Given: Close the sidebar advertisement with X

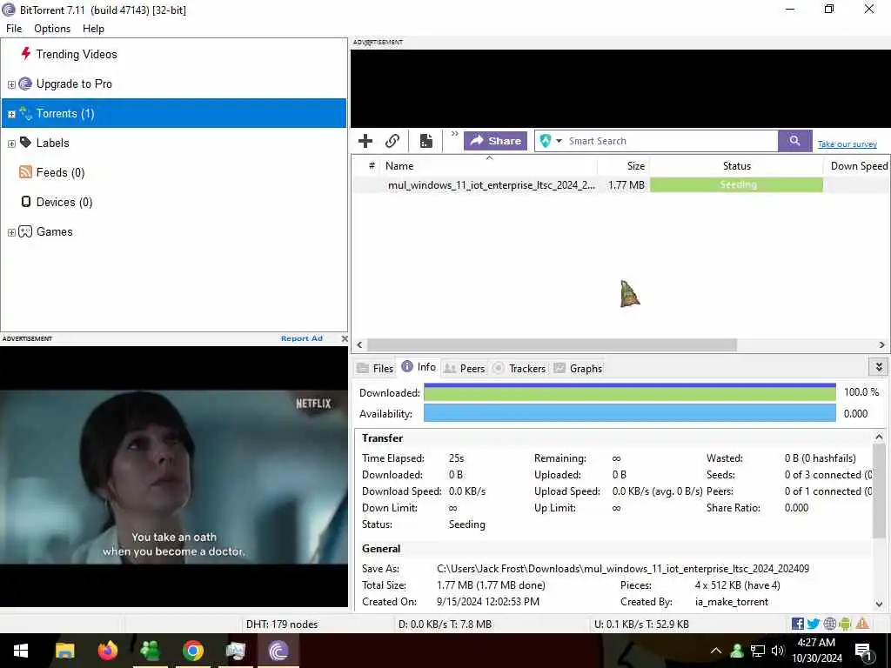Looking at the screenshot, I should (345, 338).
